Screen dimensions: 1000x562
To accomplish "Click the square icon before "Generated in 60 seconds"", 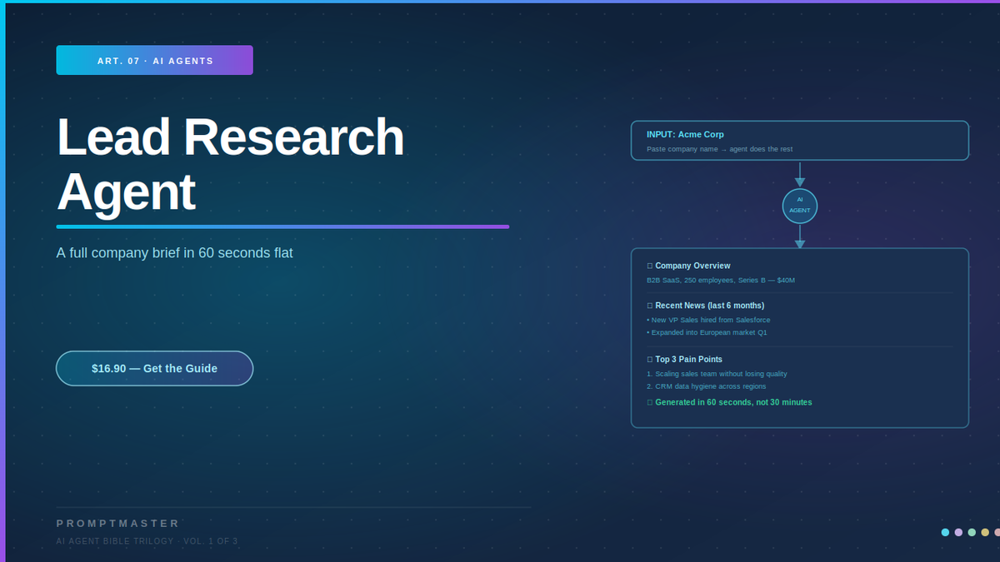I will point(650,402).
